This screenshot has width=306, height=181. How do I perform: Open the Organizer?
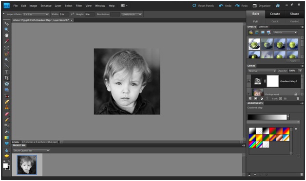click(262, 6)
